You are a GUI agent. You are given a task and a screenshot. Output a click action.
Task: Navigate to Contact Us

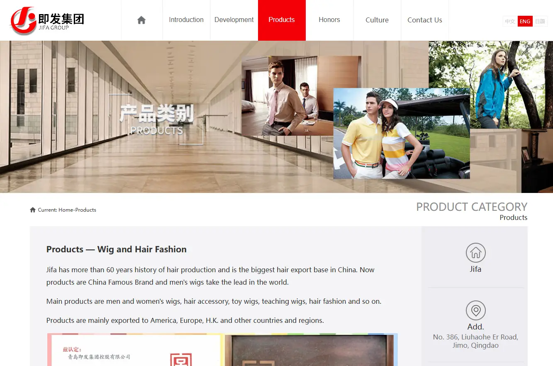click(x=425, y=20)
